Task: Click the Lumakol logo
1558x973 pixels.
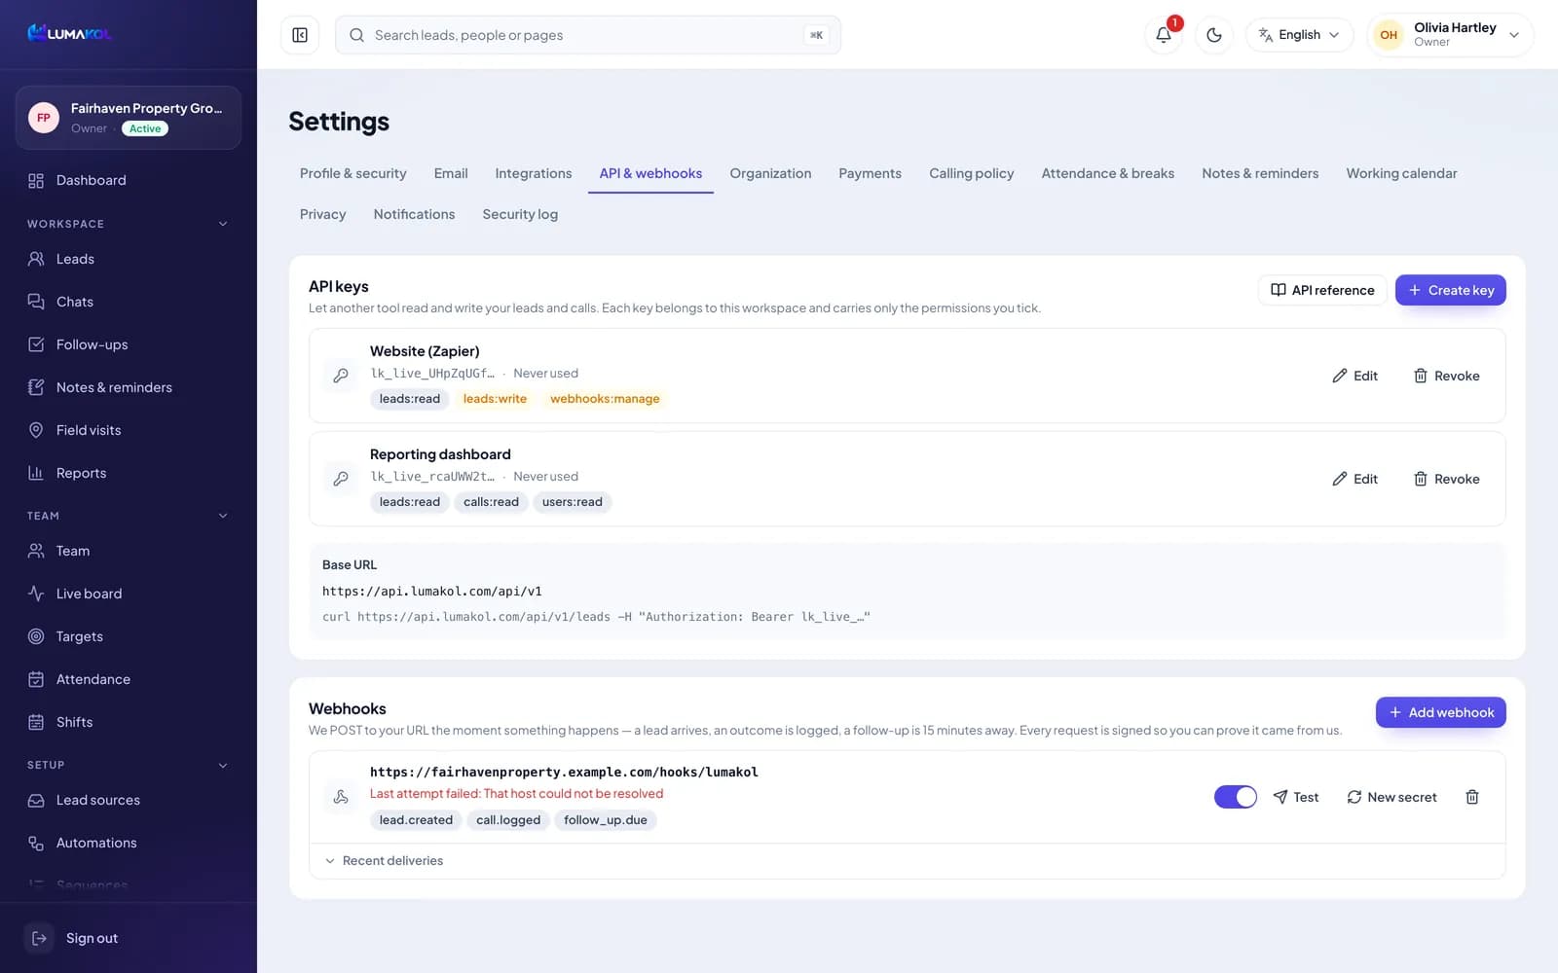Action: [x=69, y=33]
